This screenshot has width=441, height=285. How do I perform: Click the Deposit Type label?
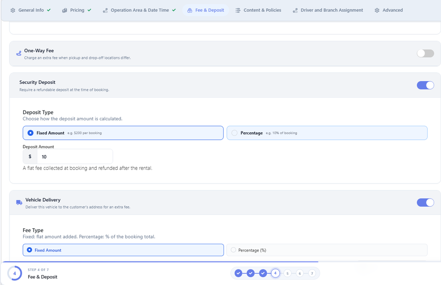38,112
